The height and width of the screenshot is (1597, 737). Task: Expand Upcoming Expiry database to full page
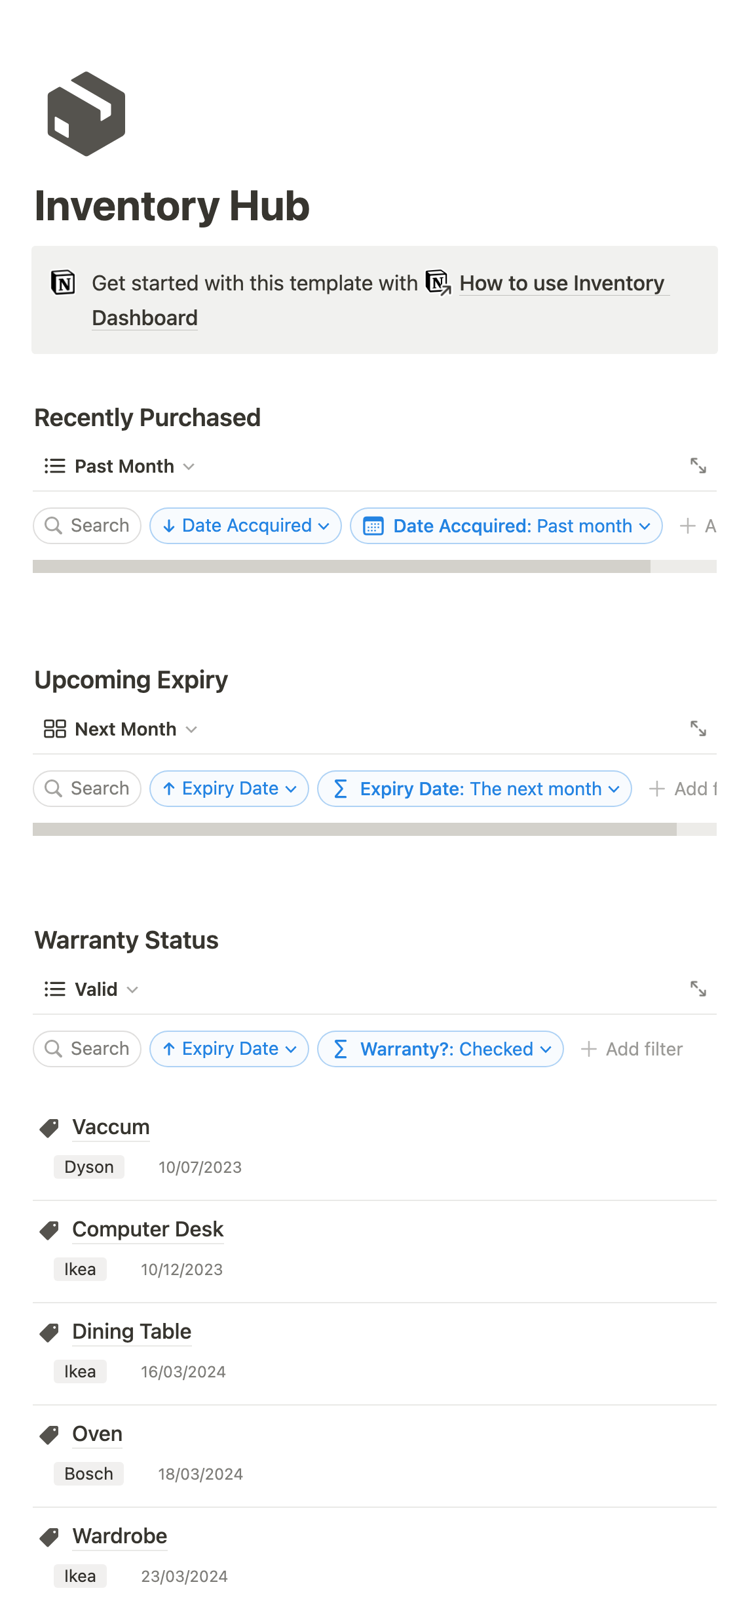click(x=698, y=728)
